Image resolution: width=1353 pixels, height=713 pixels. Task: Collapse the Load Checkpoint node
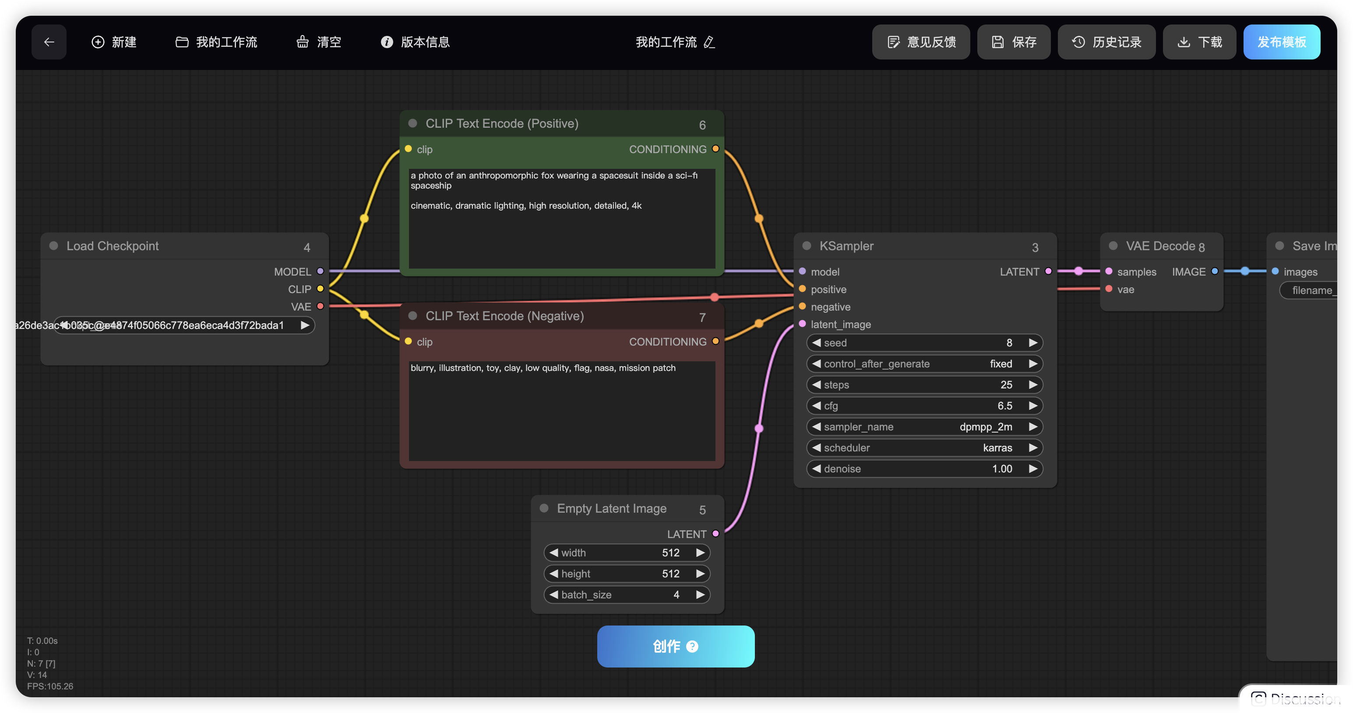pyautogui.click(x=53, y=245)
